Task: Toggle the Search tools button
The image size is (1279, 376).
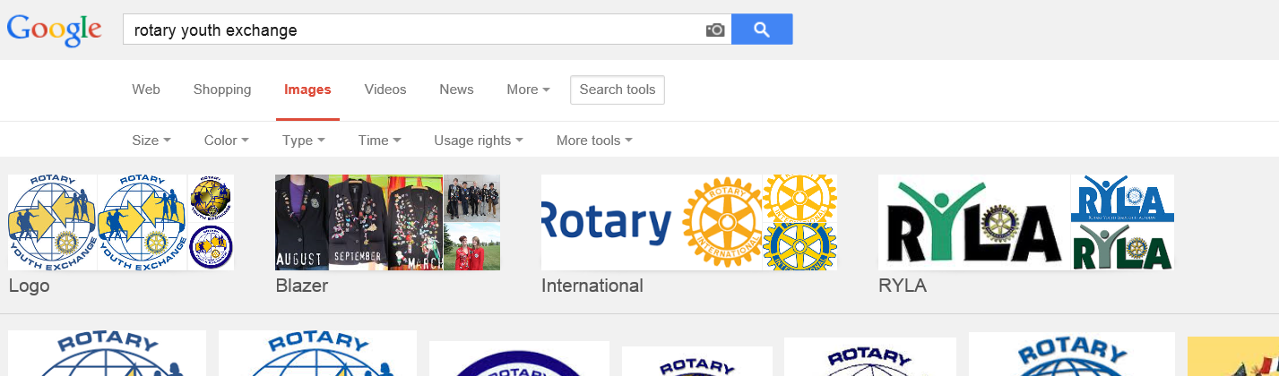Action: pos(618,90)
